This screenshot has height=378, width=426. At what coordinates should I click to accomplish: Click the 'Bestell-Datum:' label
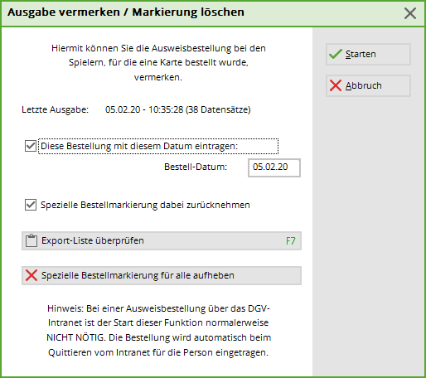tap(196, 167)
